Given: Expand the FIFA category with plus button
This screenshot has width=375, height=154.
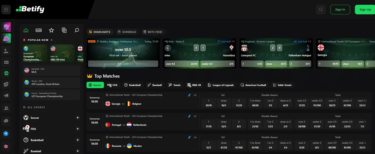Looking at the screenshot, I should (78, 129).
